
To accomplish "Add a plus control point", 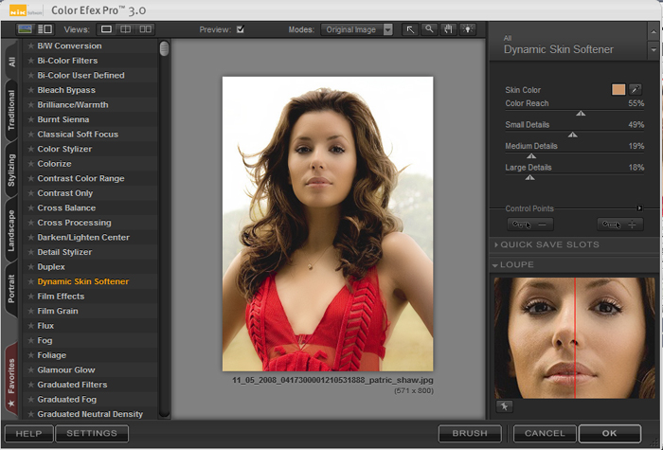I will (x=619, y=225).
